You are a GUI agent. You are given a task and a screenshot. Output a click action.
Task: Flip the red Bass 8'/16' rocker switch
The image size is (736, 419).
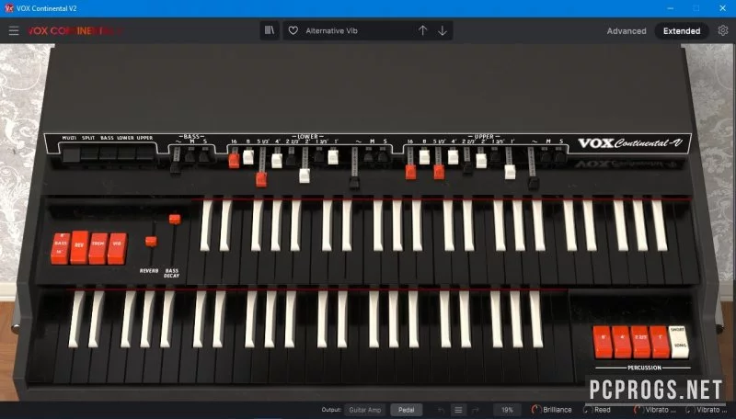click(x=60, y=248)
